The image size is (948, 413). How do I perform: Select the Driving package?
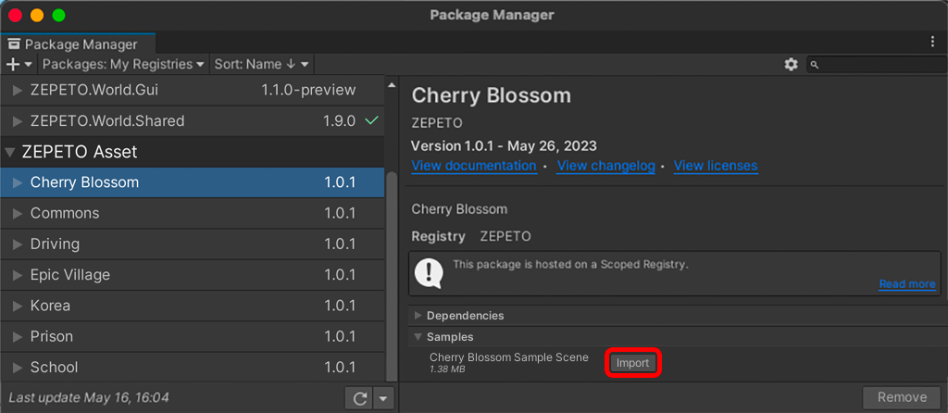tap(193, 244)
